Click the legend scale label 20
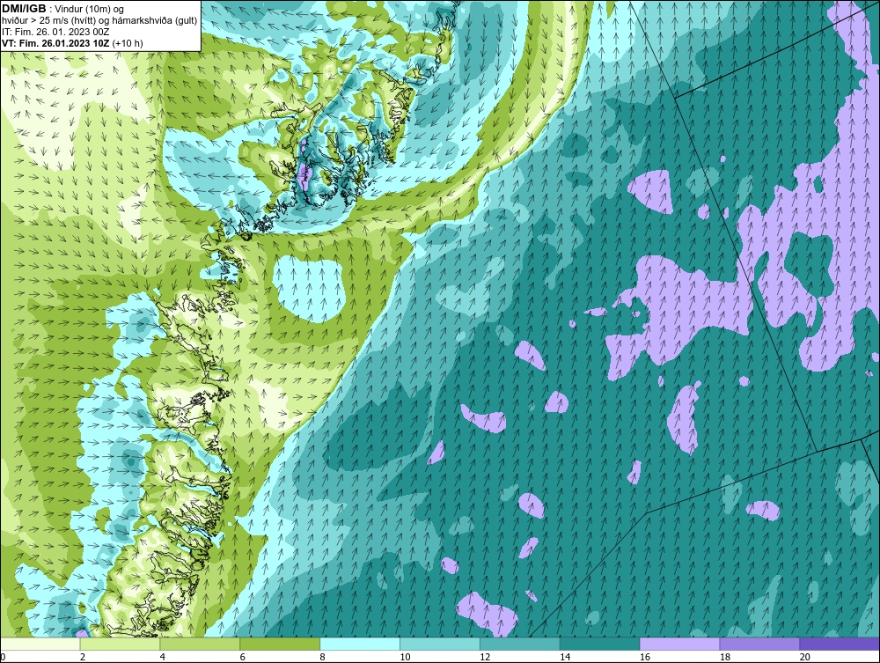This screenshot has width=880, height=663. [x=805, y=657]
